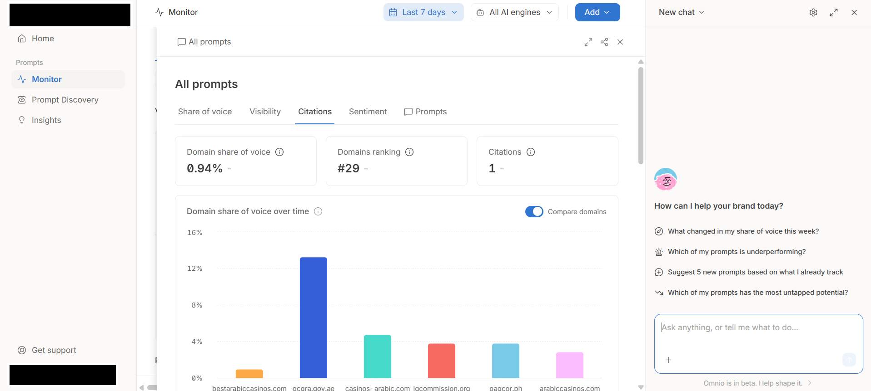Open Monitor in the sidebar
This screenshot has width=871, height=391.
68,79
